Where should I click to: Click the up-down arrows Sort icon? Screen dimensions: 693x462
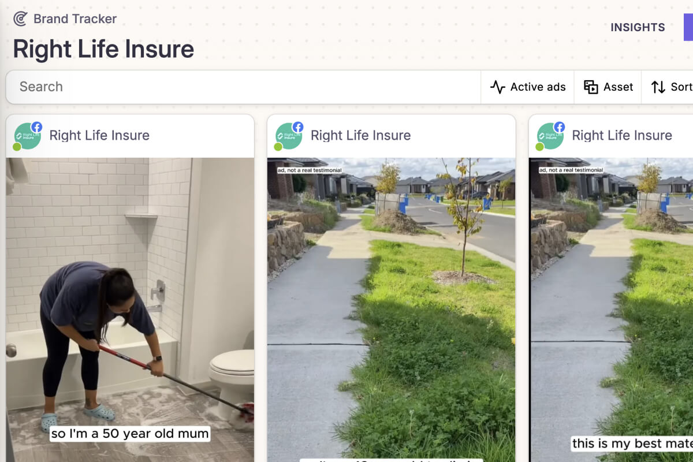[658, 87]
